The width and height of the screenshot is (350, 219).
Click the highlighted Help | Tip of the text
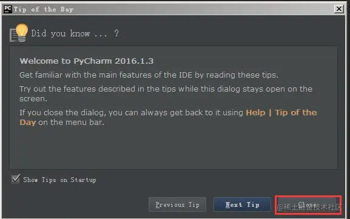pos(281,112)
